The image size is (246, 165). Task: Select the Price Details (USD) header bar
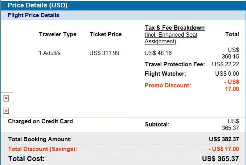coord(123,5)
